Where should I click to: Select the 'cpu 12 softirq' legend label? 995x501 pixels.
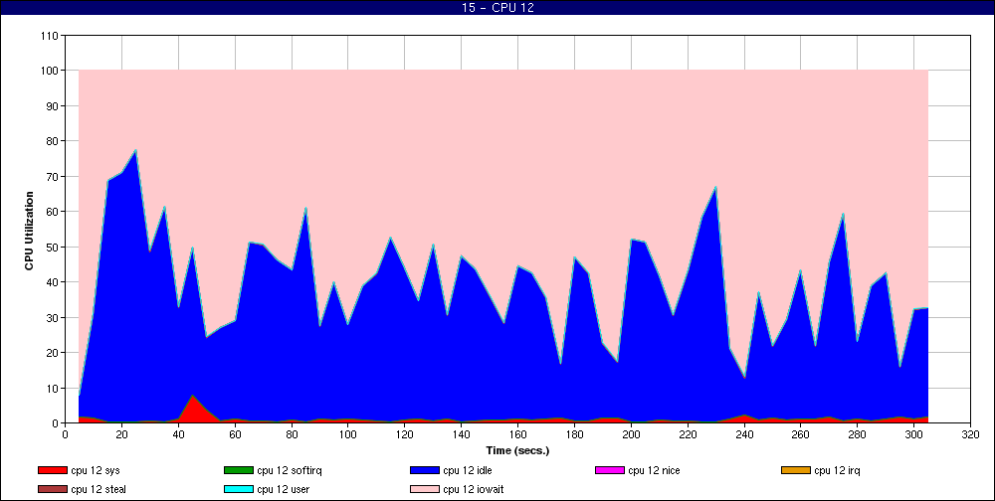(x=291, y=470)
